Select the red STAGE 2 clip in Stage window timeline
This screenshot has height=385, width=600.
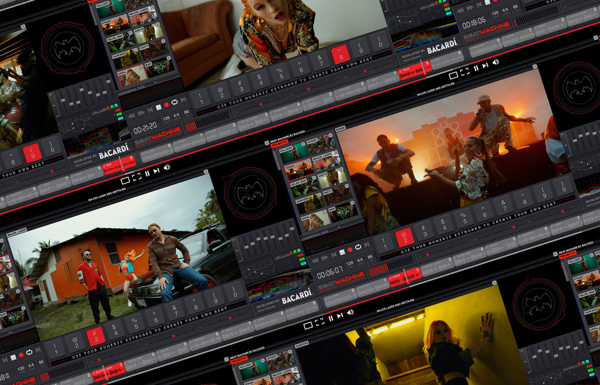click(x=405, y=277)
